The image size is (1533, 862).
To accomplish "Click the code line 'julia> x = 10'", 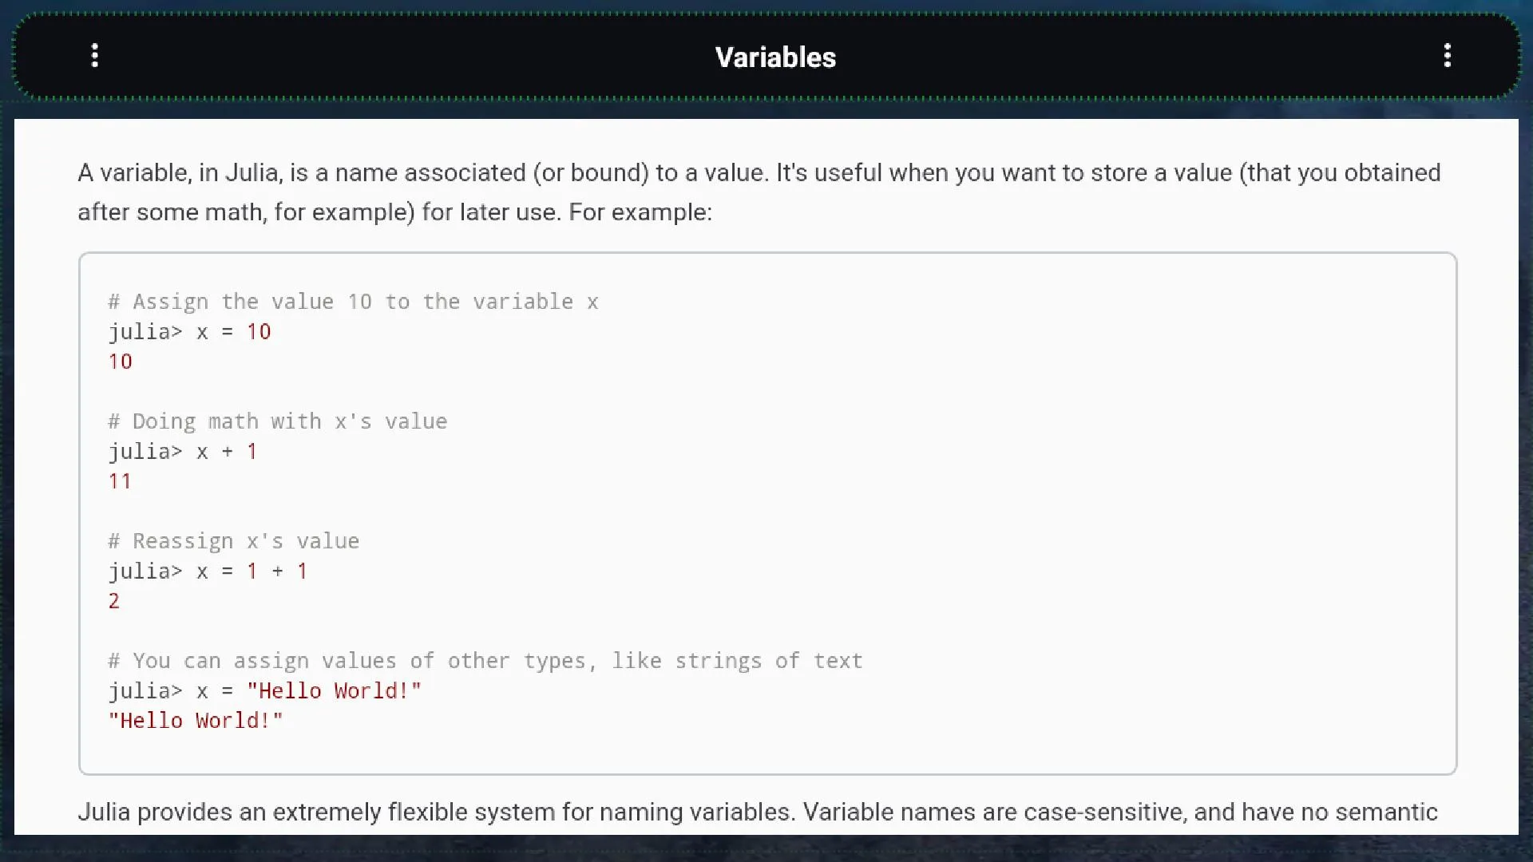I will (190, 332).
